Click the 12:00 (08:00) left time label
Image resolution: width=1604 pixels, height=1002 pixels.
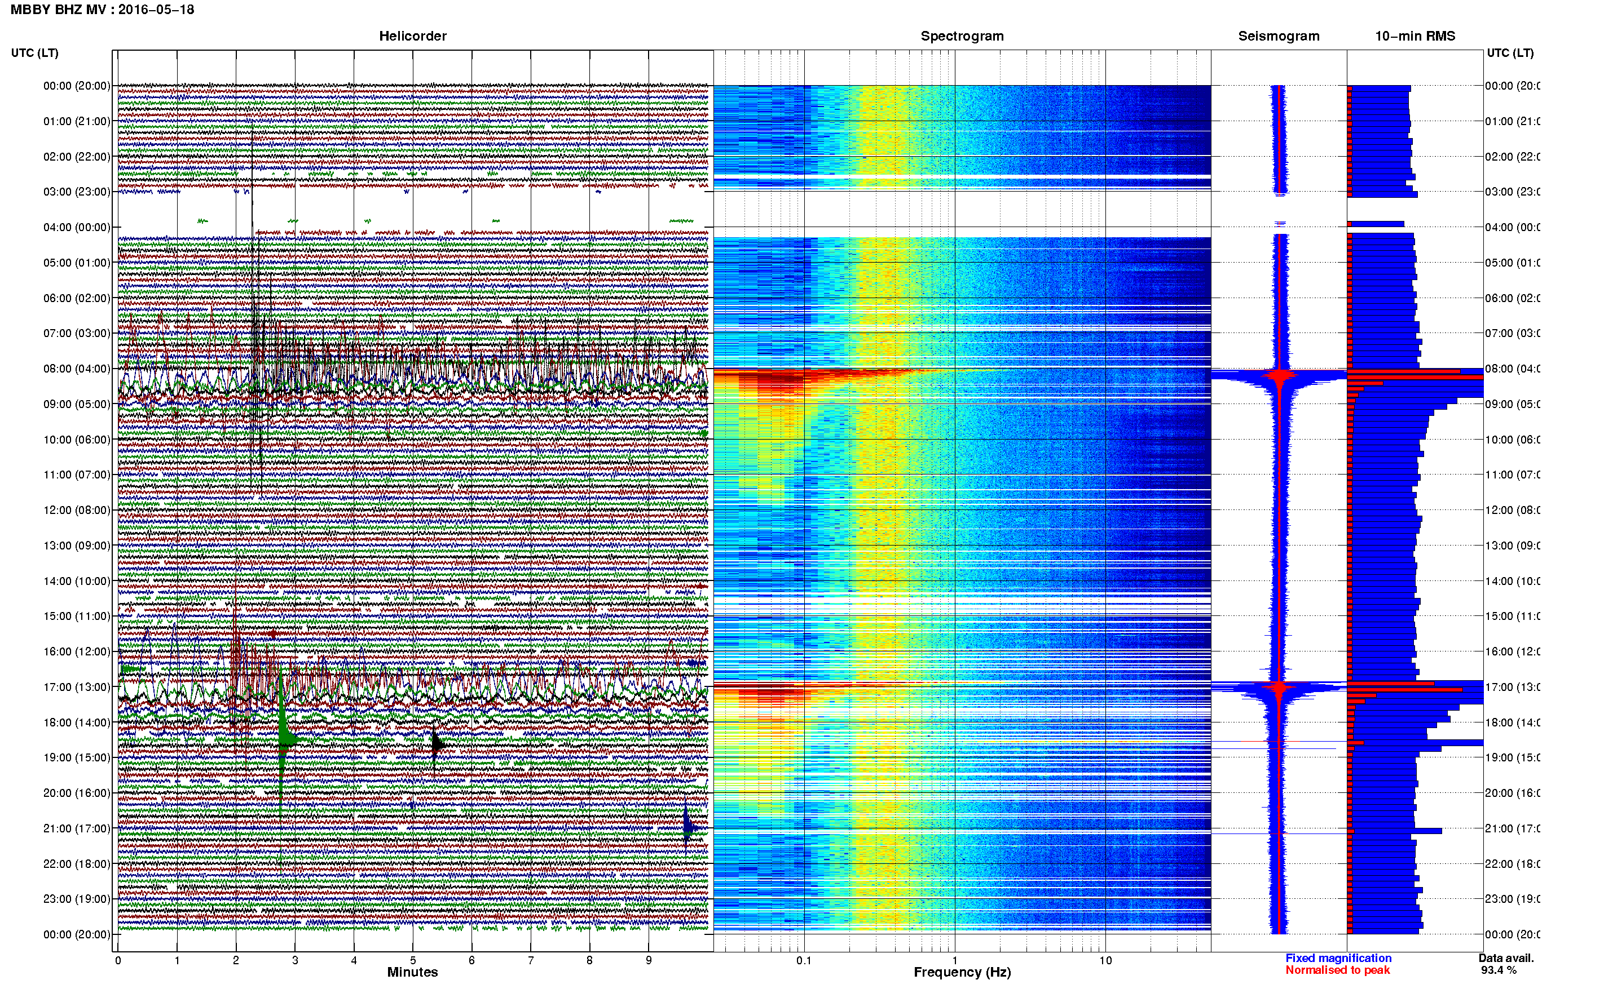[x=77, y=510]
